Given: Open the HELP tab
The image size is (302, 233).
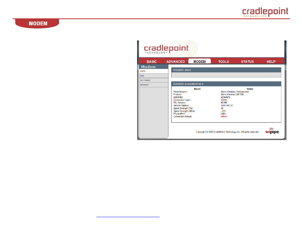Looking at the screenshot, I should click(x=271, y=62).
